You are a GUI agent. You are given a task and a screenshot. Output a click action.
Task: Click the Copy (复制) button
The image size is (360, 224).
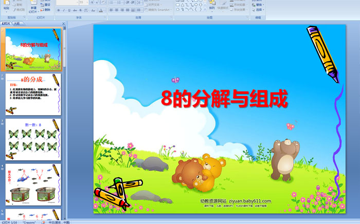coord(17,5)
